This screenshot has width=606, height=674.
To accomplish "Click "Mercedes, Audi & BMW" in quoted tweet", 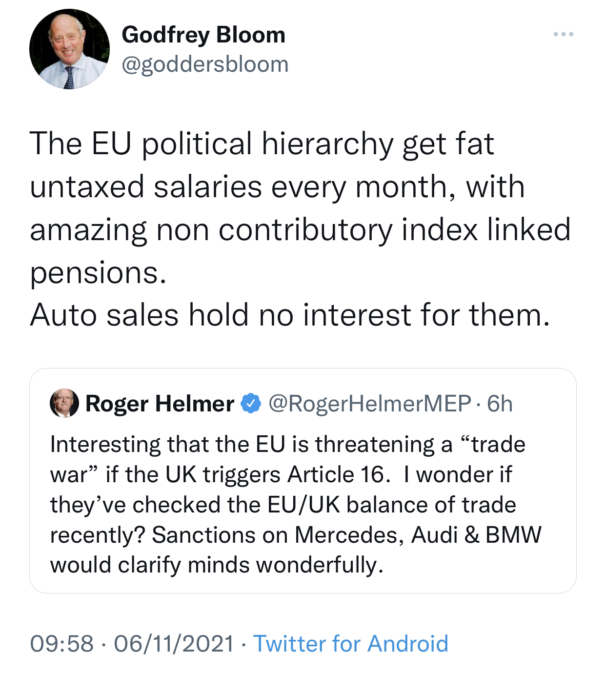I will click(x=418, y=535).
